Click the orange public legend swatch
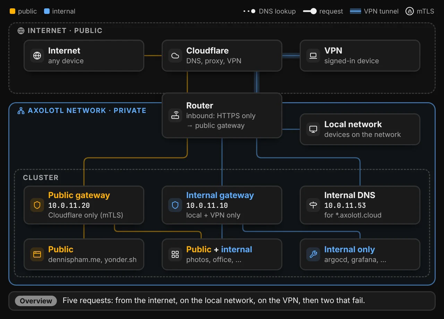Screen dimensions: 444x319 point(12,11)
